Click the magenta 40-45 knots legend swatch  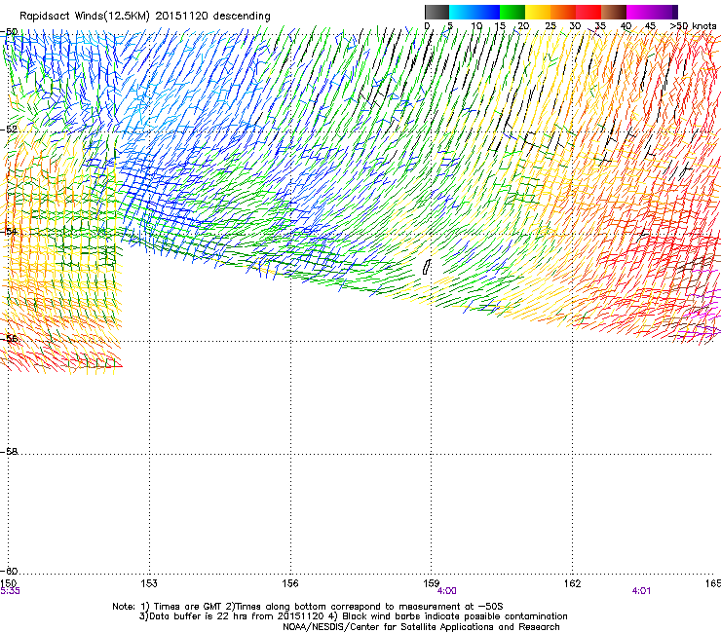point(639,12)
